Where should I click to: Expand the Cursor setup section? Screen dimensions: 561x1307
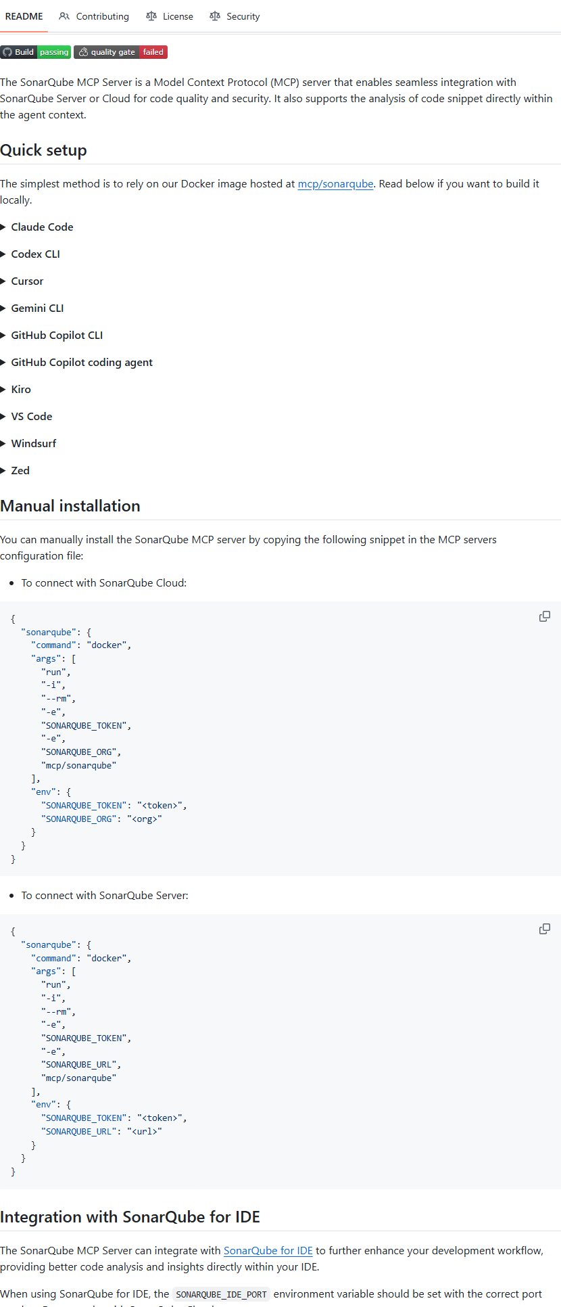click(27, 281)
